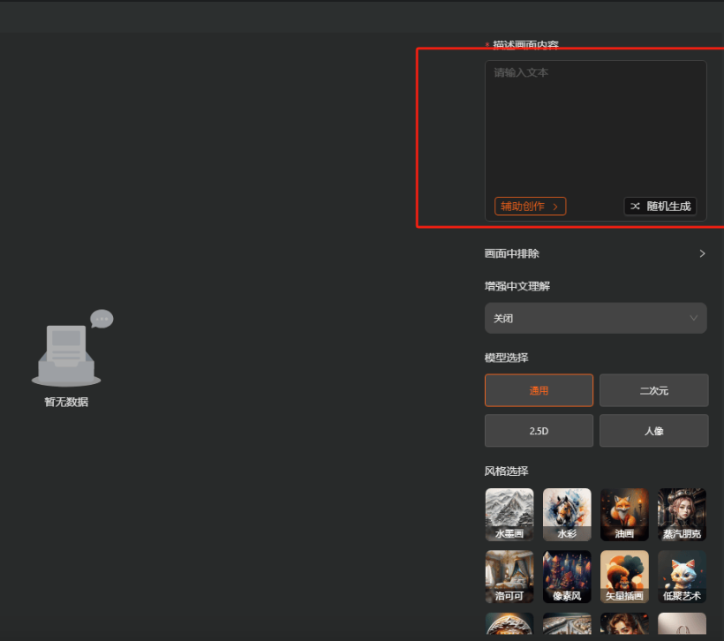Open the 辅助创作 assisted creation helper
The image size is (724, 641).
coord(530,207)
